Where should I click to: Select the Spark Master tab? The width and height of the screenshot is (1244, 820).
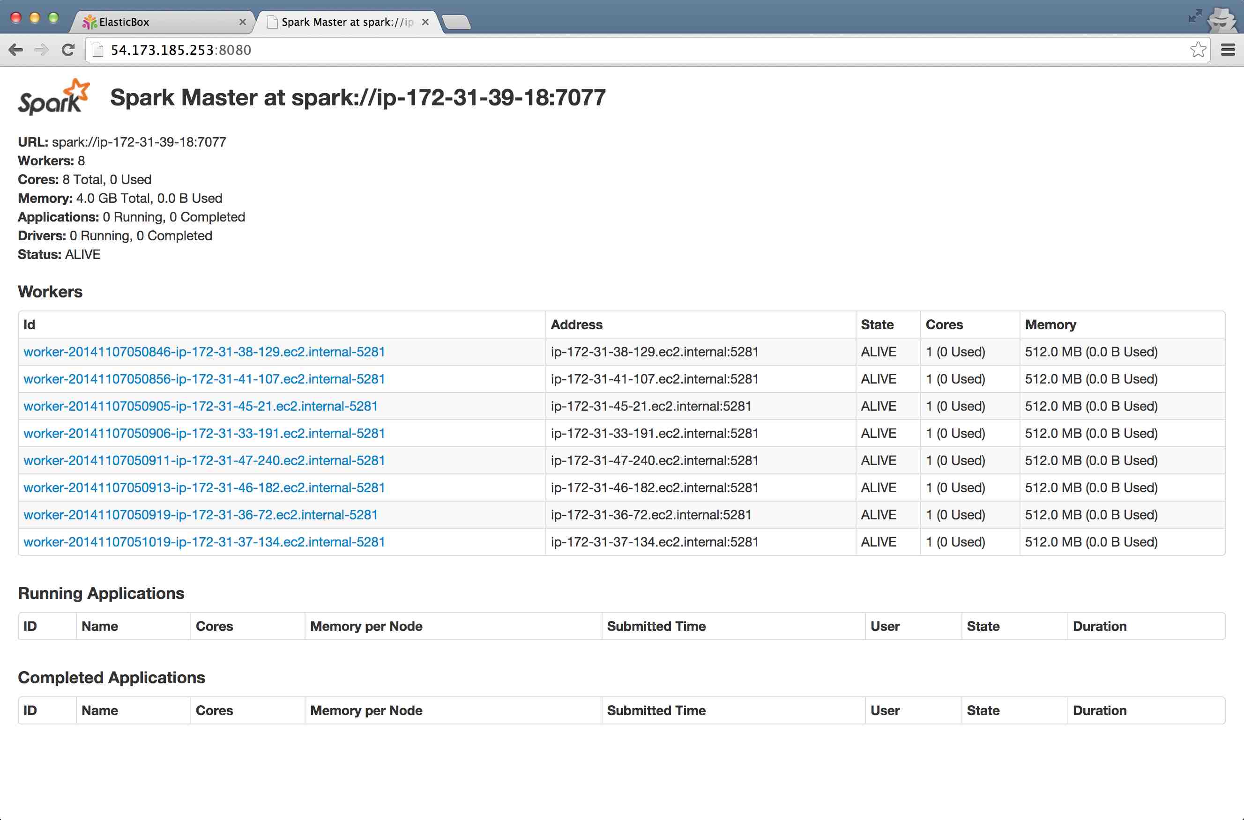tap(348, 22)
